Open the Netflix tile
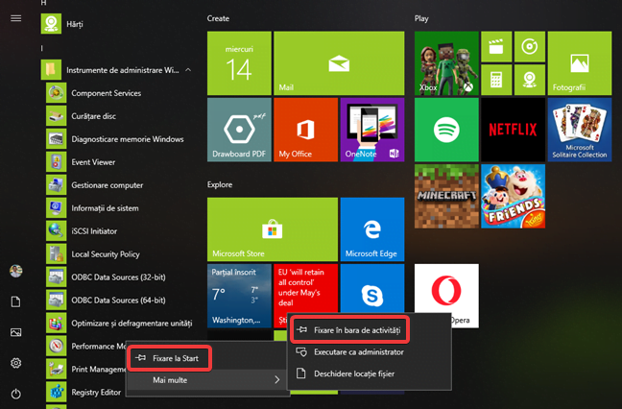Image resolution: width=622 pixels, height=409 pixels. 513,130
